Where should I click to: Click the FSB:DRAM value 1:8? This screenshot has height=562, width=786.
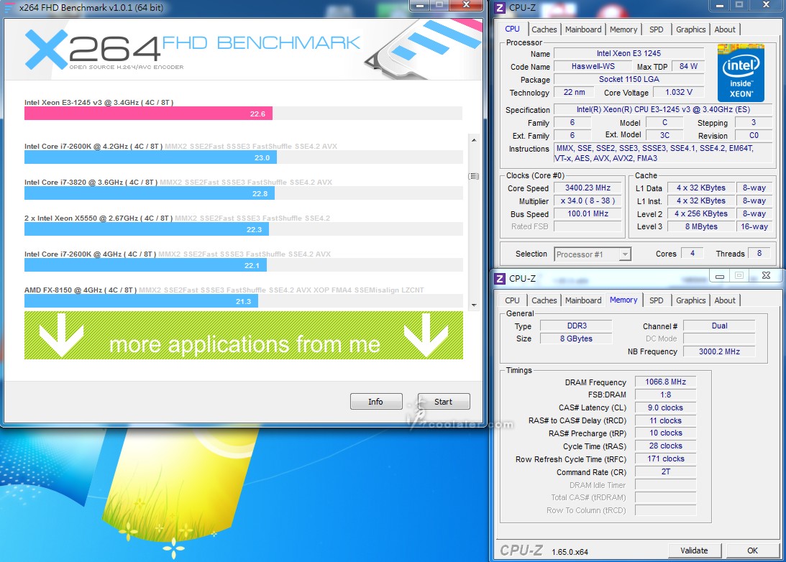(666, 395)
